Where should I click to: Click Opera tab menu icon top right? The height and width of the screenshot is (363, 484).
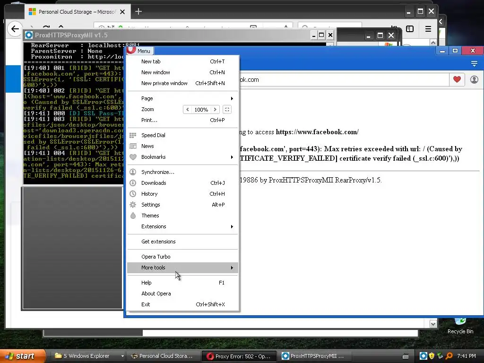(x=474, y=64)
